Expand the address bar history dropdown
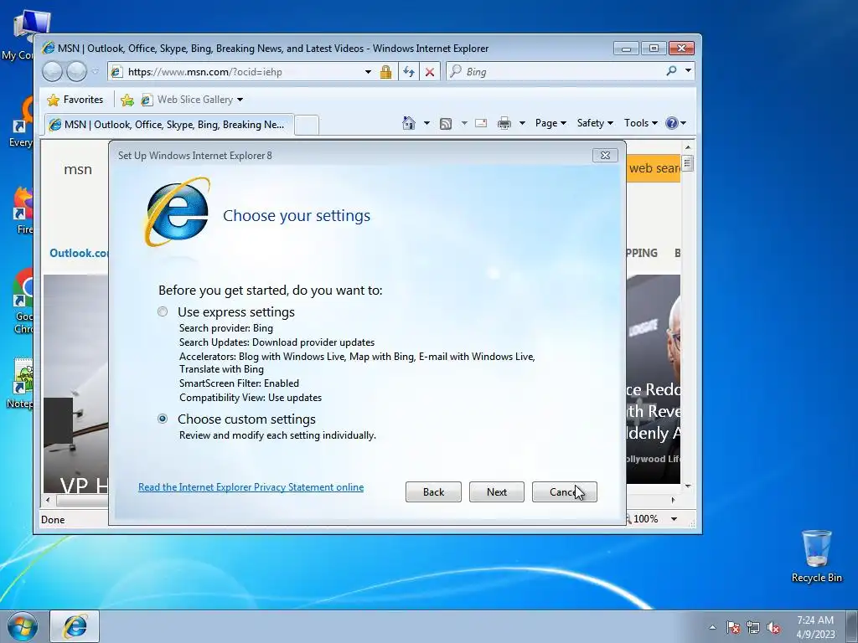This screenshot has width=858, height=643. click(369, 72)
